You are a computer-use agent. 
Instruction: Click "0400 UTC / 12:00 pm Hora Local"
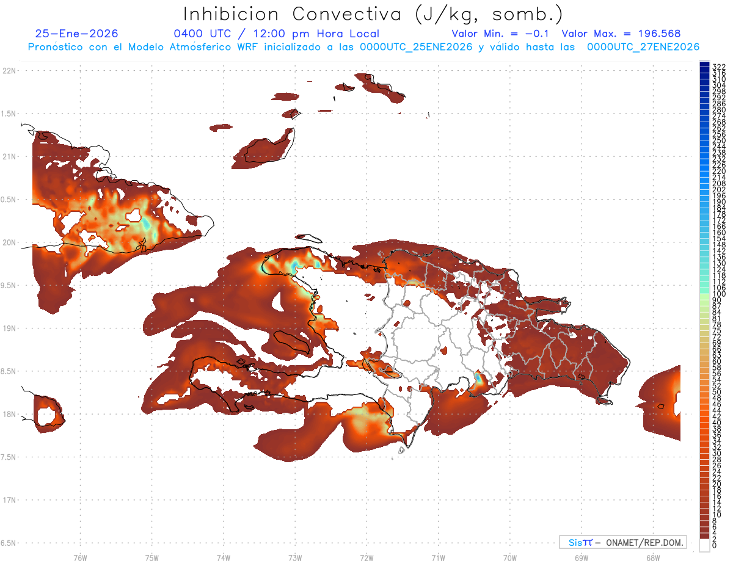[x=276, y=34]
